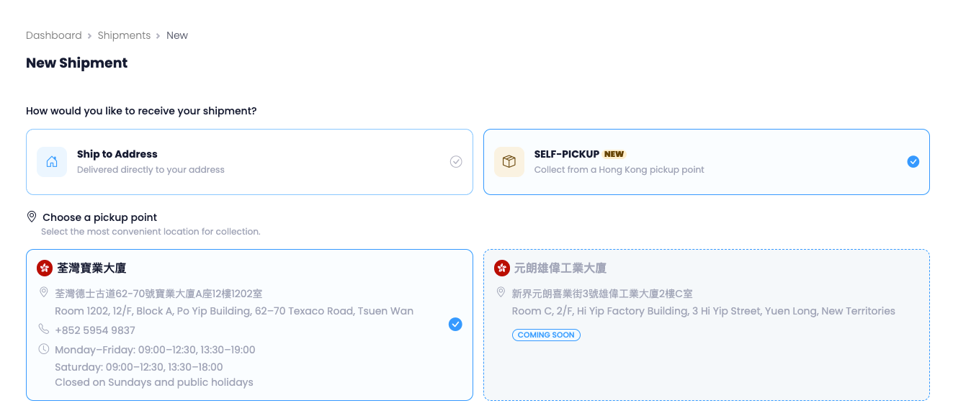Click the house icon for Ship to Address
This screenshot has height=416, width=953.
(x=52, y=162)
